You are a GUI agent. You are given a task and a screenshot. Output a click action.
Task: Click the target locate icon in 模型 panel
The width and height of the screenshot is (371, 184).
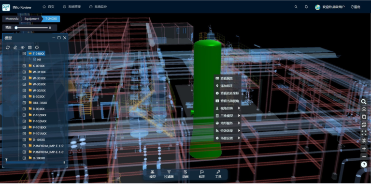click(37, 47)
